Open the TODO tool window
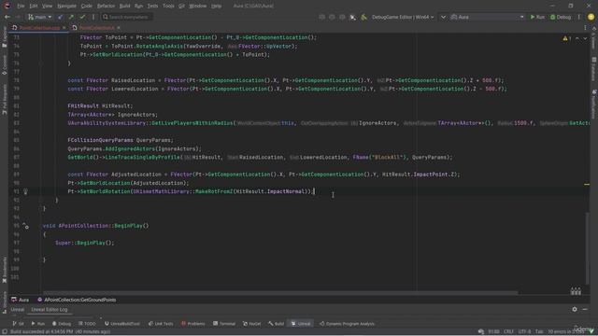 coord(87,324)
